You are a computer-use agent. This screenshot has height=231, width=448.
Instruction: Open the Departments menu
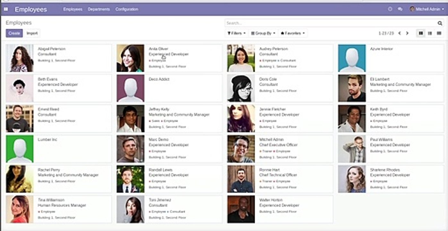tap(99, 9)
